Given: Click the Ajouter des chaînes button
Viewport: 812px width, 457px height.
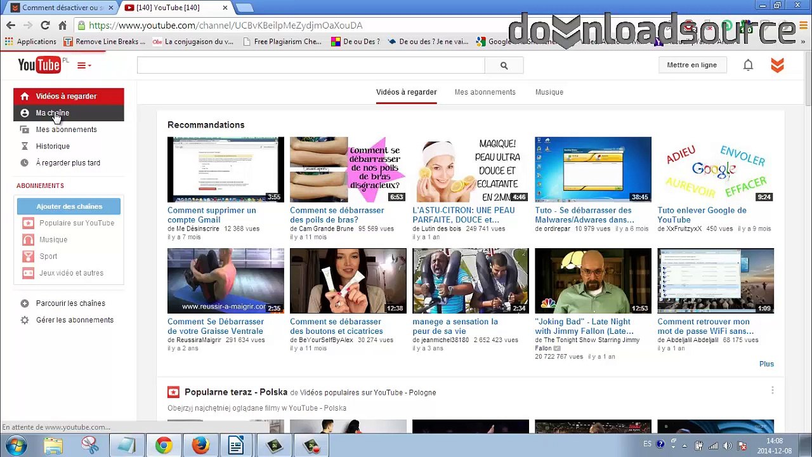Looking at the screenshot, I should pos(69,206).
